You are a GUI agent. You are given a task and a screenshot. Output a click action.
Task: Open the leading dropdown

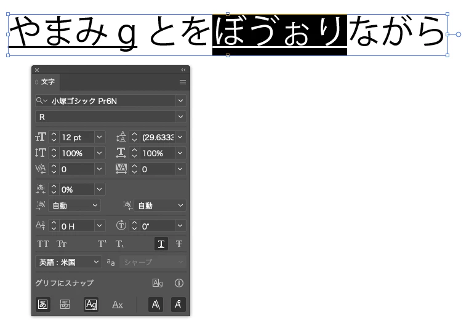pyautogui.click(x=180, y=137)
